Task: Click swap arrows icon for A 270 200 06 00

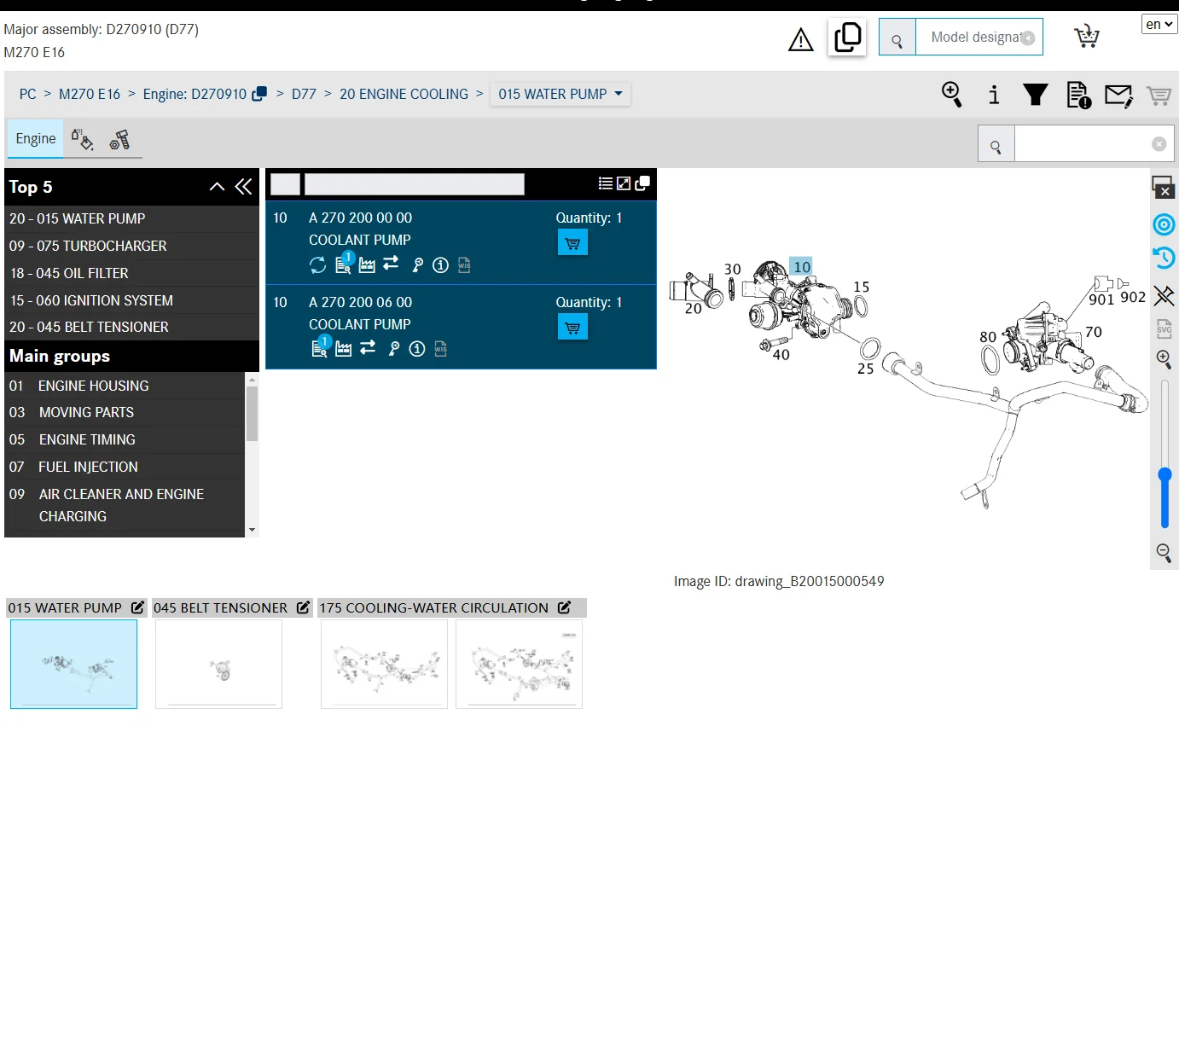Action: point(368,347)
